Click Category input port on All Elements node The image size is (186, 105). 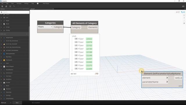pos(76,27)
